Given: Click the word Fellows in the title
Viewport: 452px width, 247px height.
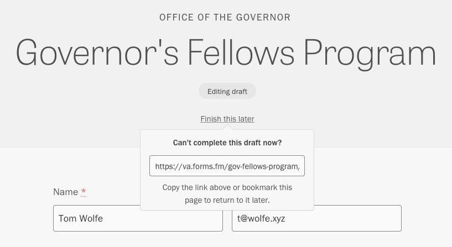Looking at the screenshot, I should click(241, 52).
